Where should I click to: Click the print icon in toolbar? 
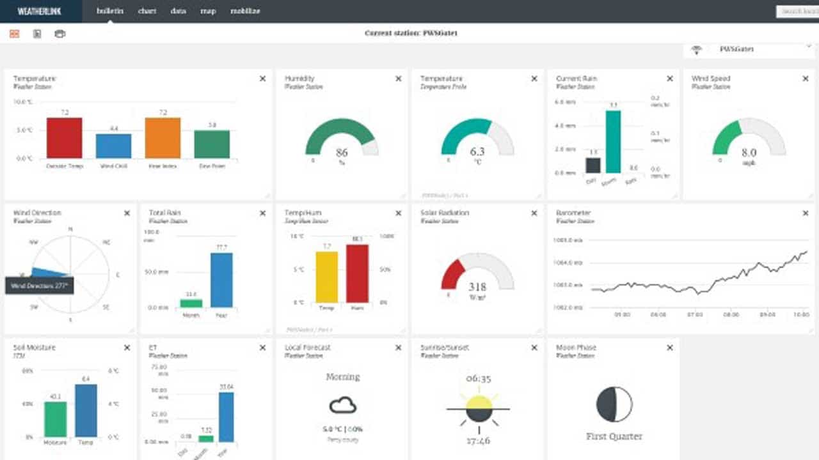(60, 34)
